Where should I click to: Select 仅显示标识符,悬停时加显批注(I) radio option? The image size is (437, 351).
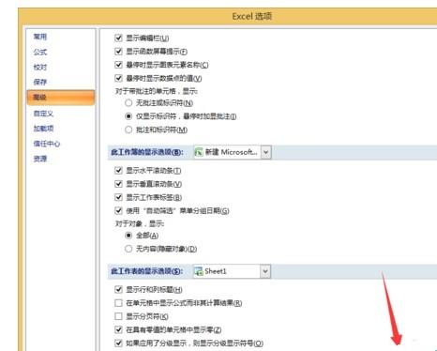(128, 116)
